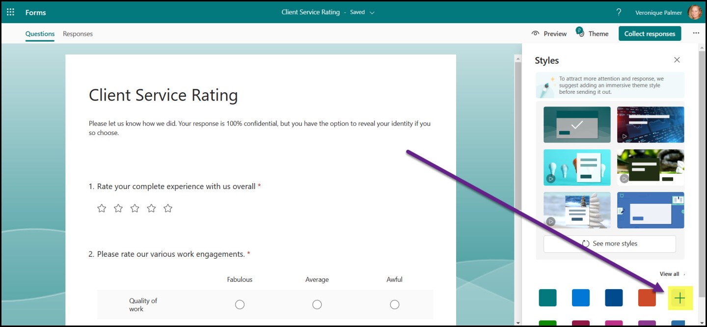Click the Collect responses button
Screen dimensions: 707x327
pyautogui.click(x=650, y=33)
